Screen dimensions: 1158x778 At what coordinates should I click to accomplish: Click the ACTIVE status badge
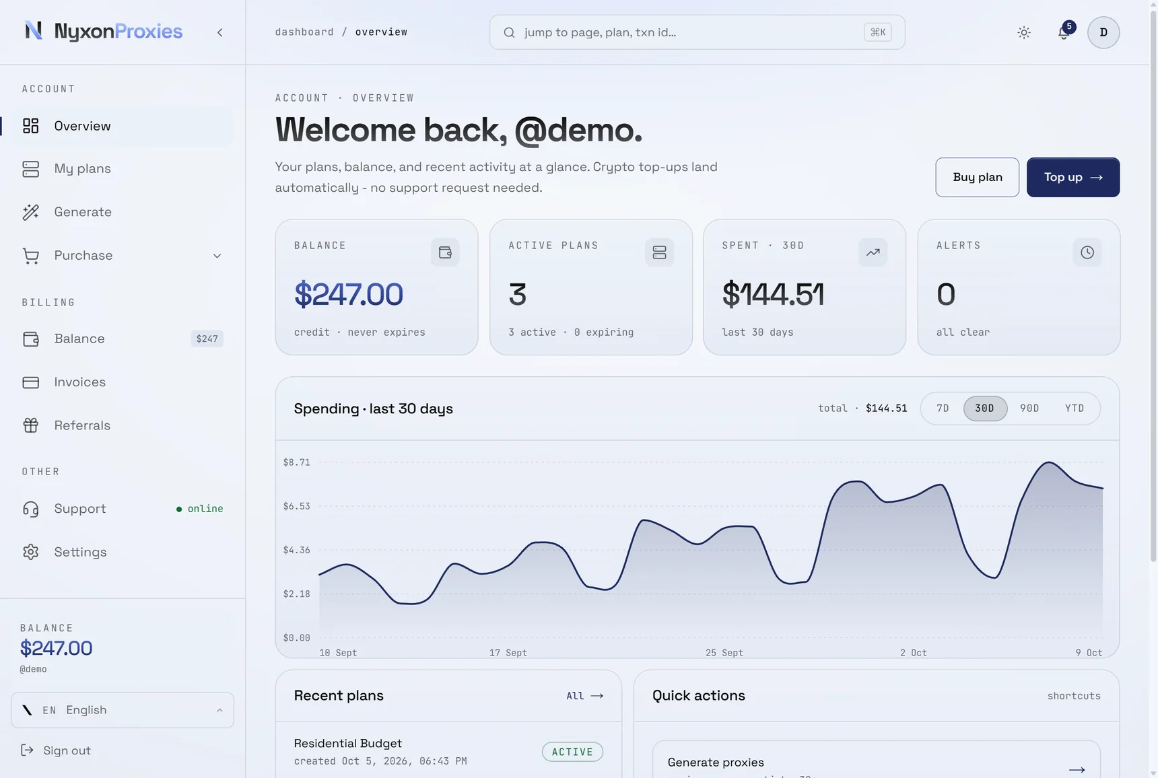(572, 752)
